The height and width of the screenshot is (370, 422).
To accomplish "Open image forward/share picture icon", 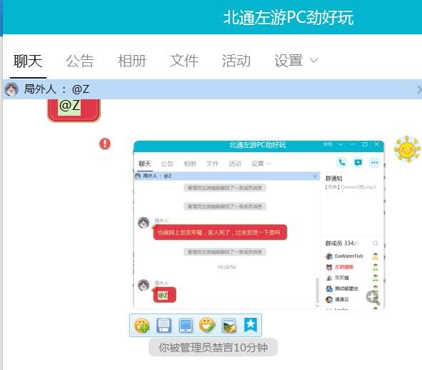I will coord(229,325).
